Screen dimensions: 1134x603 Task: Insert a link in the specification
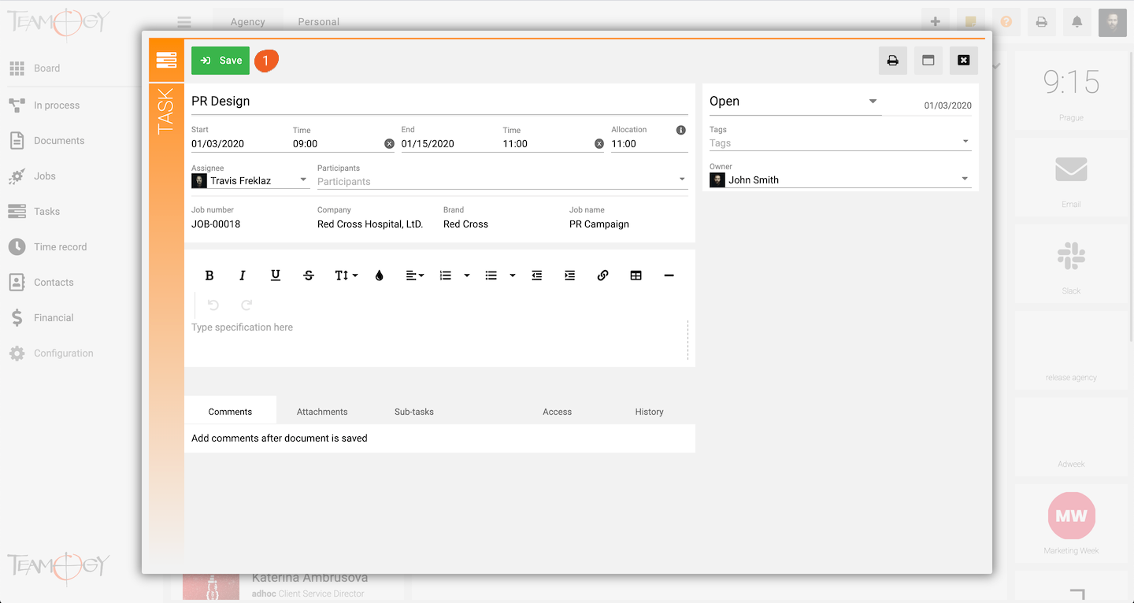(602, 276)
